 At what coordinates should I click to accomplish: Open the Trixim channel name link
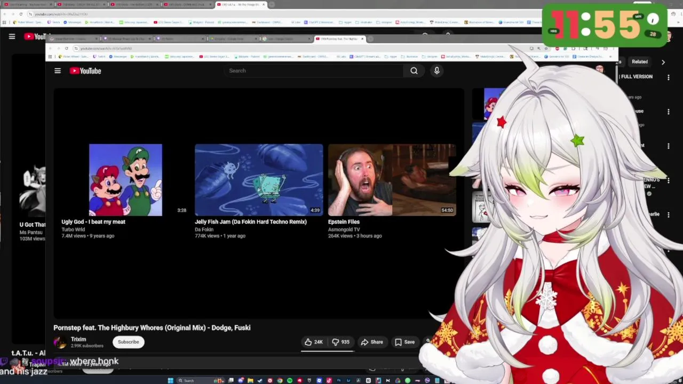[x=78, y=339]
